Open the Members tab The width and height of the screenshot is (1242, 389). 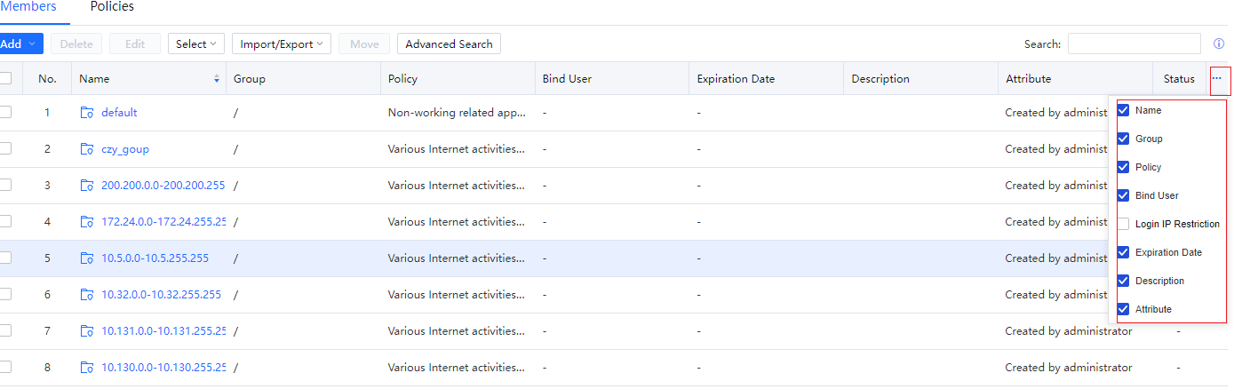point(28,7)
